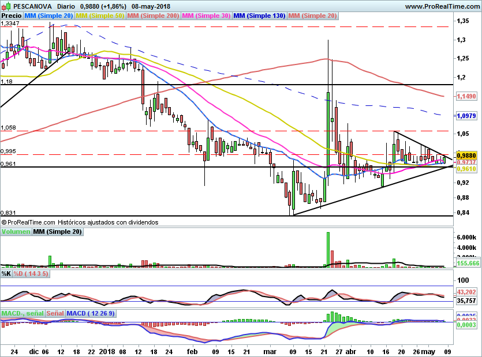Open the magenta MM (Simple 30) label
Screen dimensions: 482x357
(x=206, y=16)
